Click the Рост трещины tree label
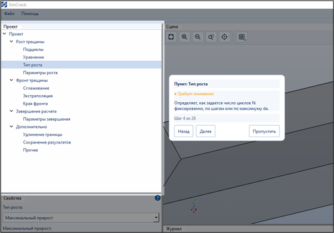Image resolution: width=334 pixels, height=233 pixels. coord(30,42)
